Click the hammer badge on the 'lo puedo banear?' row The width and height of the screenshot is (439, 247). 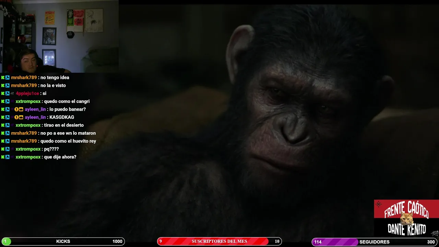tap(7, 109)
